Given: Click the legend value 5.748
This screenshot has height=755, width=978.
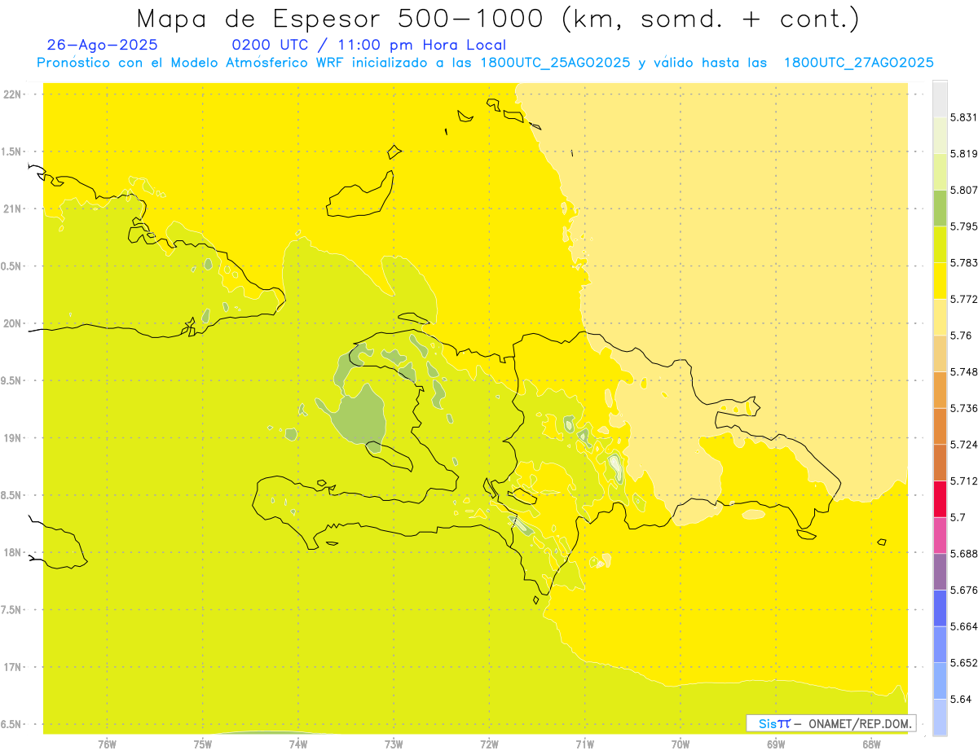Looking at the screenshot, I should [964, 371].
